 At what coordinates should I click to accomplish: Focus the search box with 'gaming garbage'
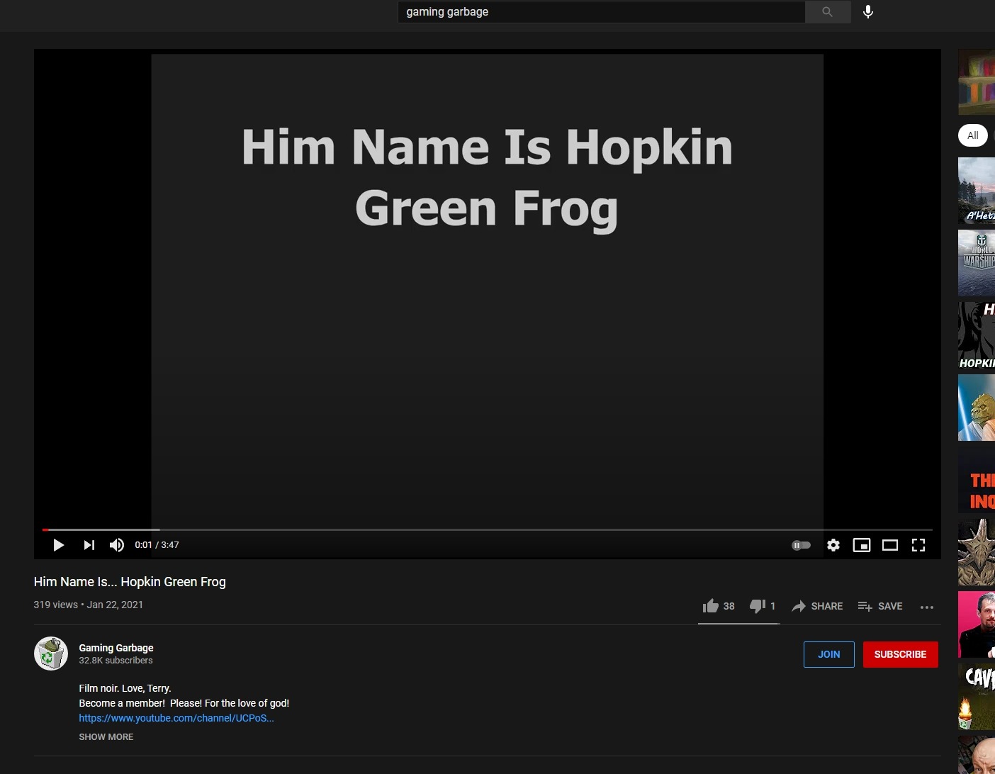pos(601,12)
